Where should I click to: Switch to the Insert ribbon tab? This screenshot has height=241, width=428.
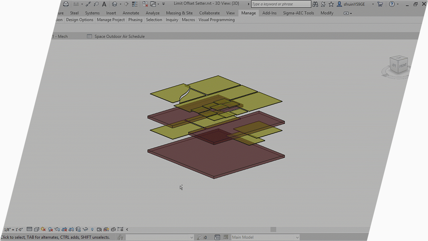point(111,13)
